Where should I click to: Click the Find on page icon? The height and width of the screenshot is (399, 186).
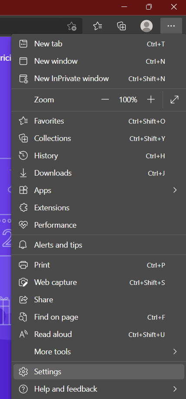23,317
